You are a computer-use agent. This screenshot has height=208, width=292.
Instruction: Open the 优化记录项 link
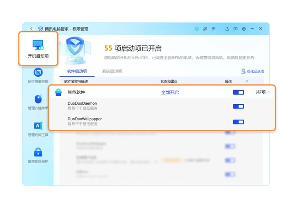click(x=252, y=71)
